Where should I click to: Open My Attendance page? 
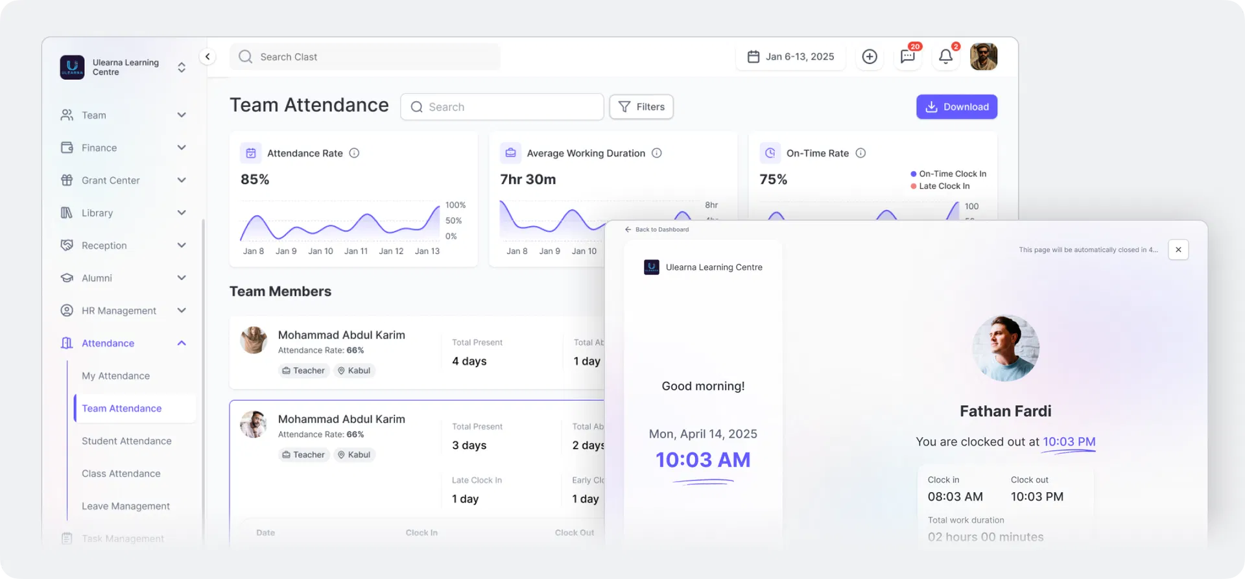[115, 376]
